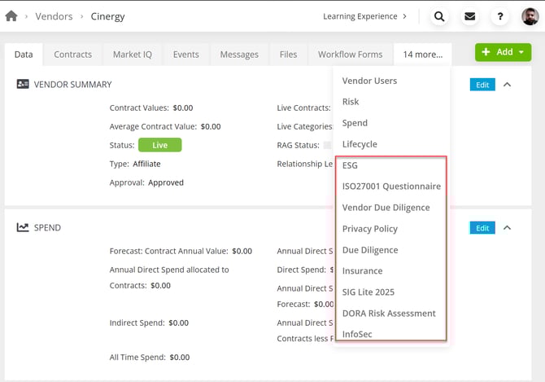Expand the Learning Experience menu
The height and width of the screenshot is (382, 545).
(x=365, y=16)
